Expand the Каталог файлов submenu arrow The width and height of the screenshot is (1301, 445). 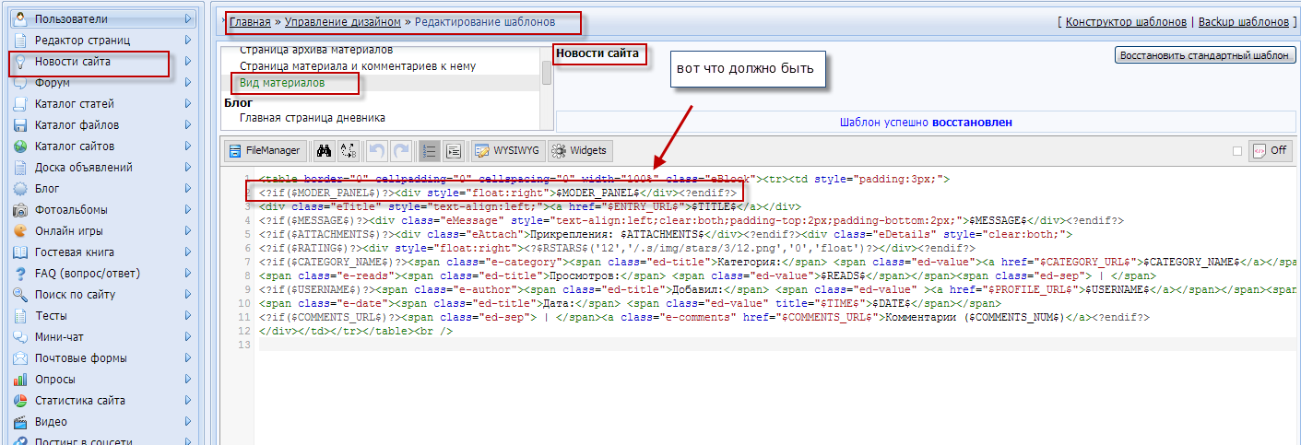(x=188, y=125)
